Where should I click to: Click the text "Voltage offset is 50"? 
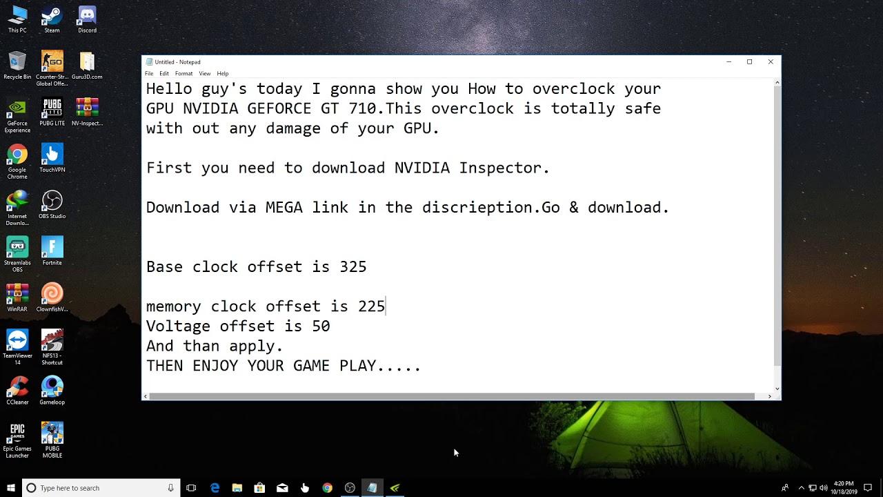238,326
